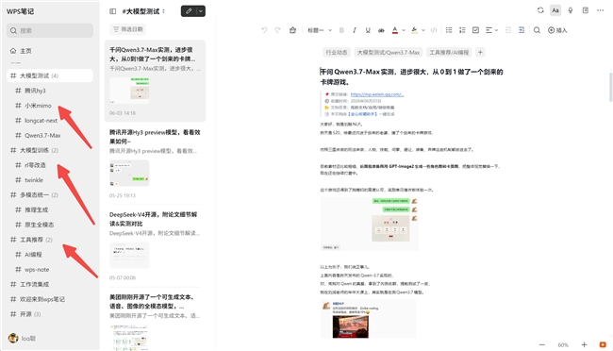Zoom out with the minus button
Image resolution: width=613 pixels, height=351 pixels.
[x=542, y=344]
